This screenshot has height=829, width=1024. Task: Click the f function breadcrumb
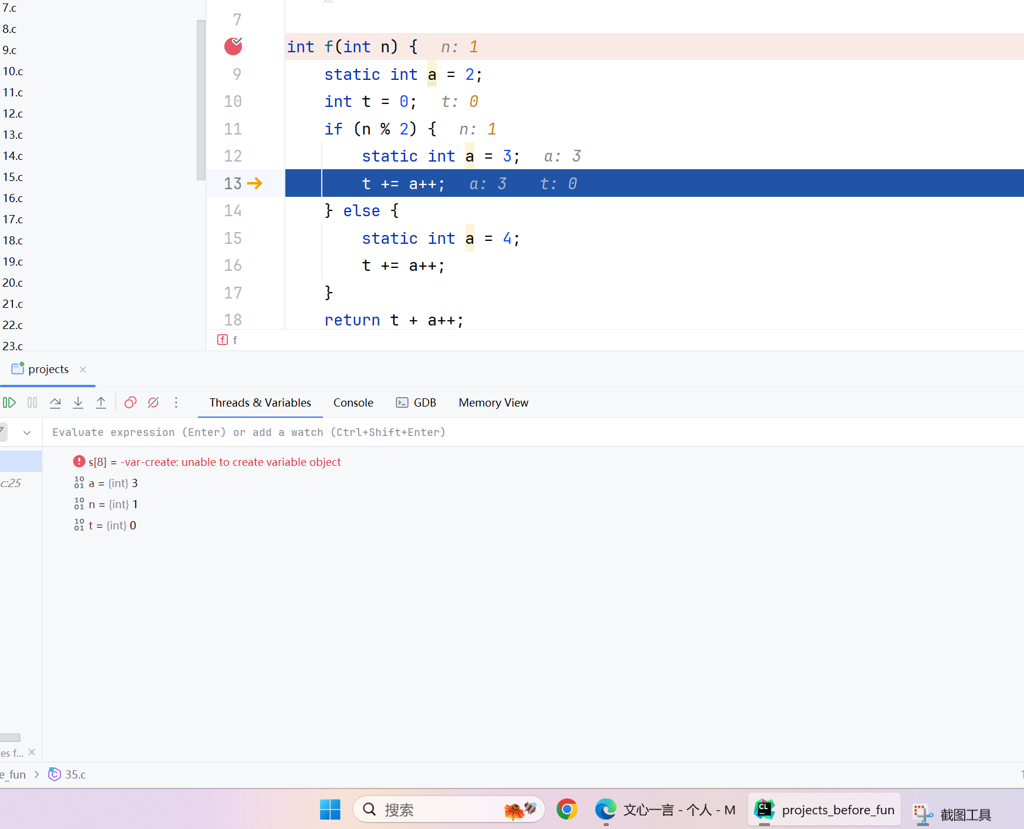pos(228,340)
